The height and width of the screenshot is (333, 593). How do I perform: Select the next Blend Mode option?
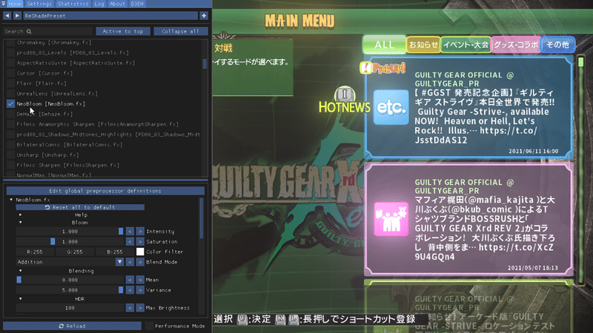[x=140, y=262]
